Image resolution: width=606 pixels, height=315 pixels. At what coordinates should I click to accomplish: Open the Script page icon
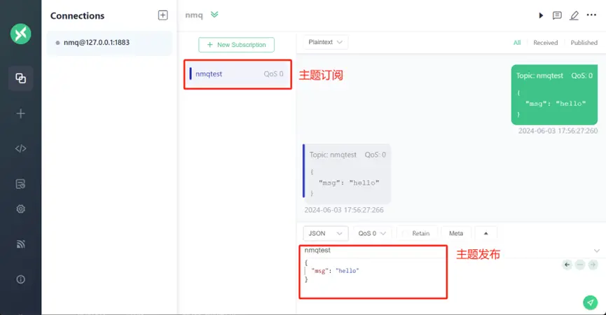(x=20, y=148)
